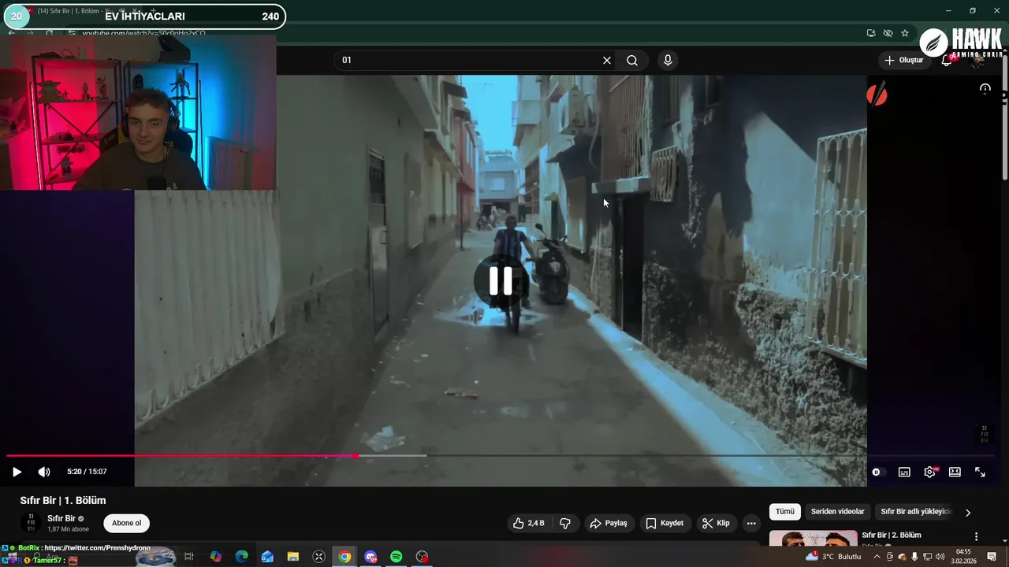Open Microsoft Edge from the taskbar
This screenshot has height=567, width=1009.
click(x=242, y=557)
